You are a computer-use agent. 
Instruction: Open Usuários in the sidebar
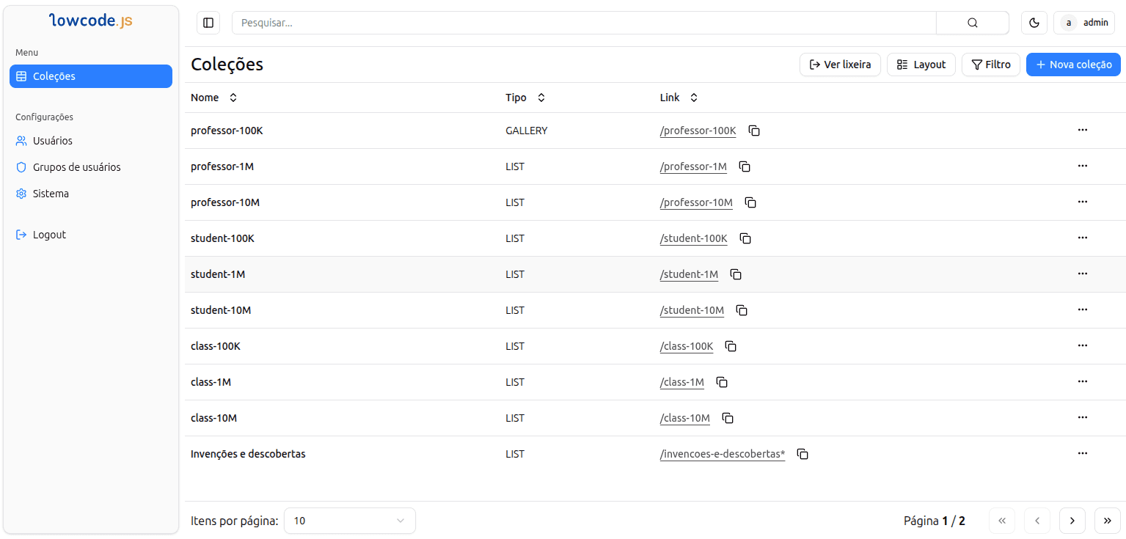click(52, 141)
